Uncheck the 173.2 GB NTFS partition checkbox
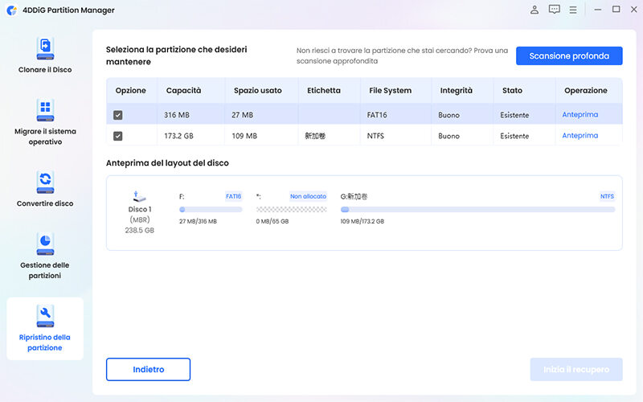The width and height of the screenshot is (643, 402). (118, 136)
